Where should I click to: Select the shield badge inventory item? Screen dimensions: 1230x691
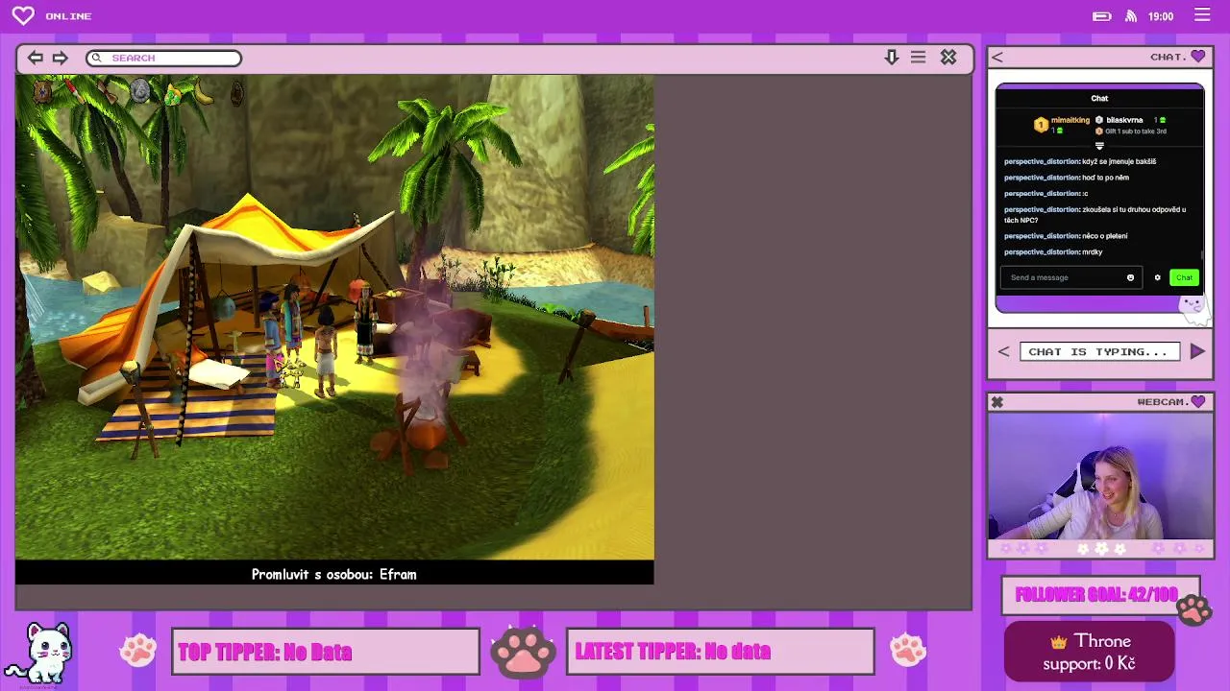click(41, 91)
